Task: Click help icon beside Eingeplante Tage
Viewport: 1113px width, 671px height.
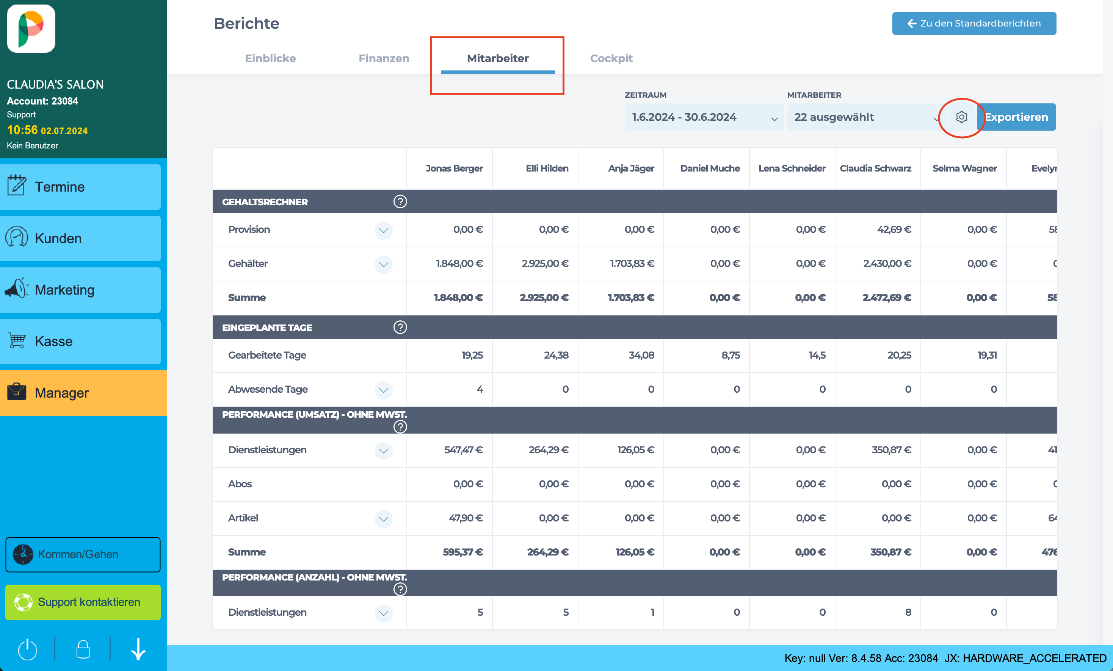Action: tap(400, 327)
